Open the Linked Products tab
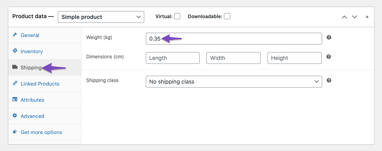The height and width of the screenshot is (151, 382). coord(45,84)
